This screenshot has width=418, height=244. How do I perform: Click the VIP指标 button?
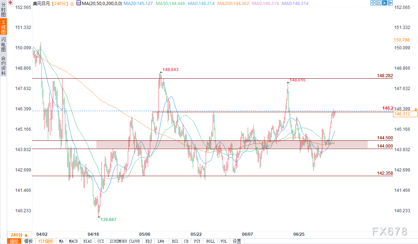[46, 241]
